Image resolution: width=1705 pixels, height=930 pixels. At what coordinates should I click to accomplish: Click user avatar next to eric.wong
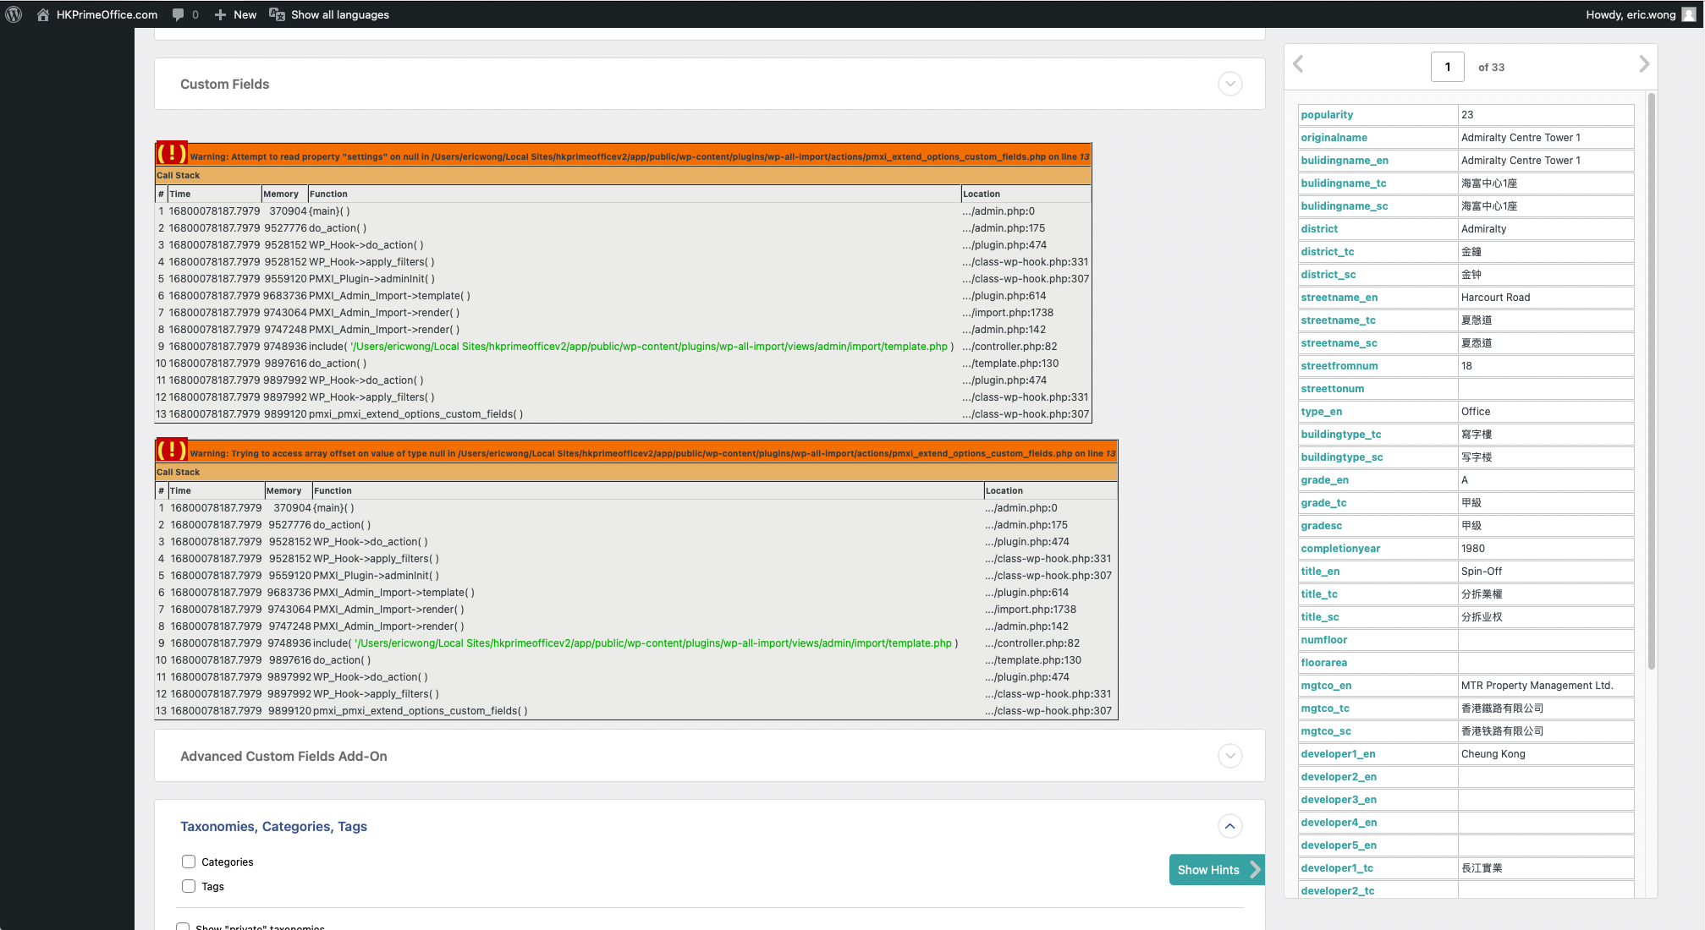pyautogui.click(x=1688, y=14)
